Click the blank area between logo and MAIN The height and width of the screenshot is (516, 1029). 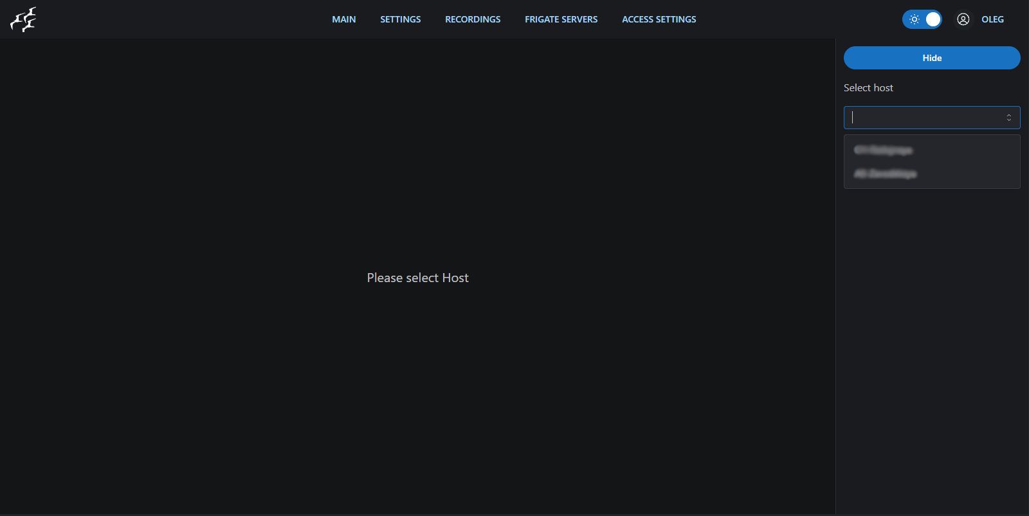click(x=180, y=19)
